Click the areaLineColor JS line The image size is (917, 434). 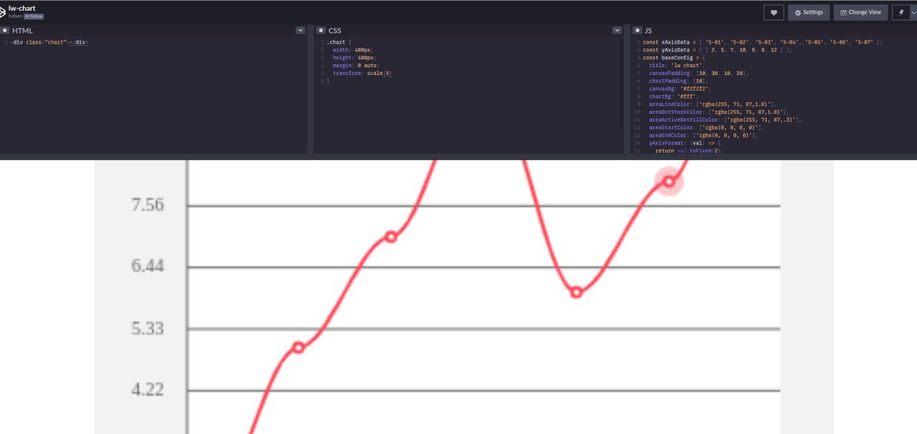coord(712,104)
